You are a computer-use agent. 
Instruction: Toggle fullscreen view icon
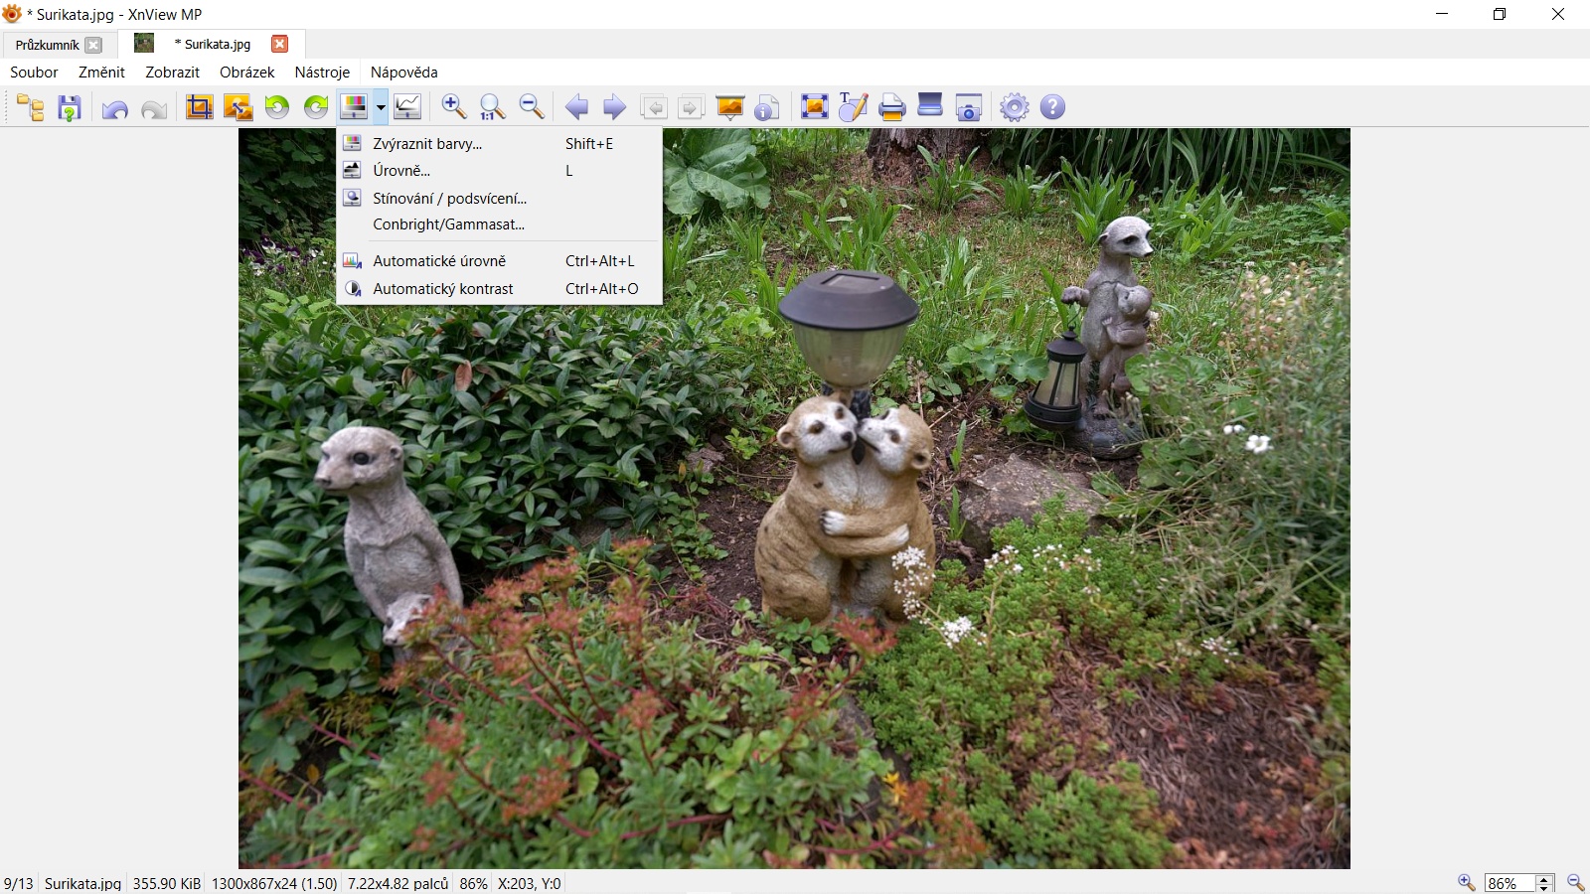coord(814,107)
